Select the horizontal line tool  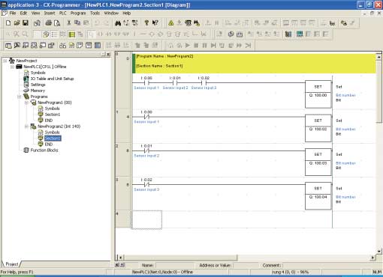pyautogui.click(x=143, y=34)
